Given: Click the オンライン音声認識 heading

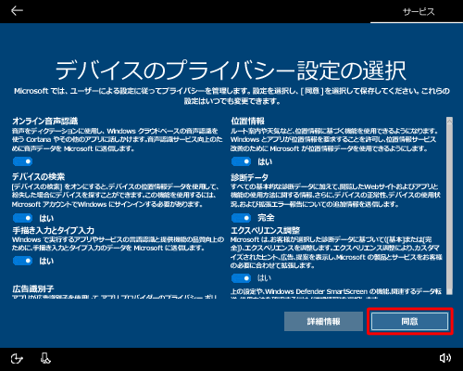Looking at the screenshot, I should tap(45, 121).
